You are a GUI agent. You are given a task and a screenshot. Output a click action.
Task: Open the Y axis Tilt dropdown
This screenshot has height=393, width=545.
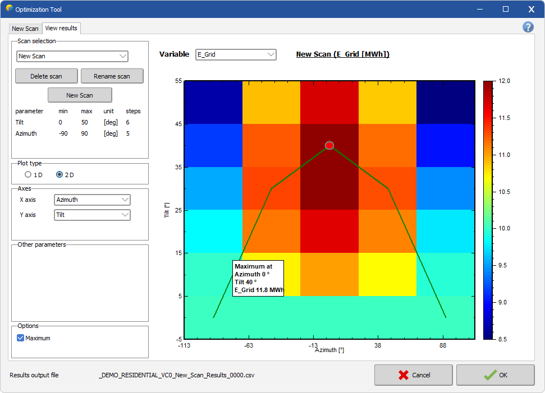(92, 215)
